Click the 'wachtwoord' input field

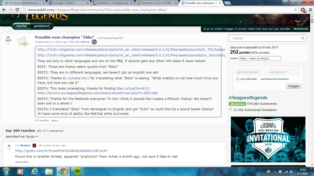[283, 72]
